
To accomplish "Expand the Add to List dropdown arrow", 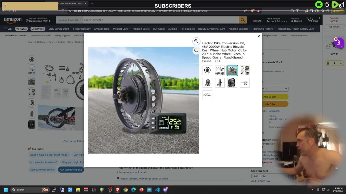I will (286, 176).
